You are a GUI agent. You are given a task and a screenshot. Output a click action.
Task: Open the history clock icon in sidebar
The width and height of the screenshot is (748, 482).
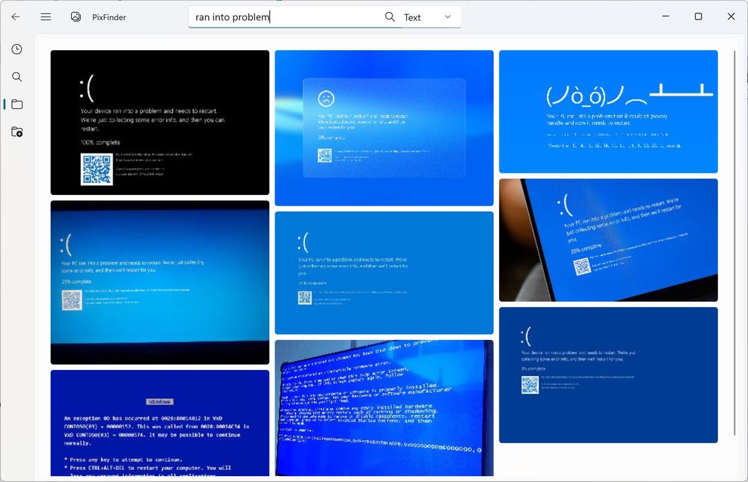[x=16, y=49]
